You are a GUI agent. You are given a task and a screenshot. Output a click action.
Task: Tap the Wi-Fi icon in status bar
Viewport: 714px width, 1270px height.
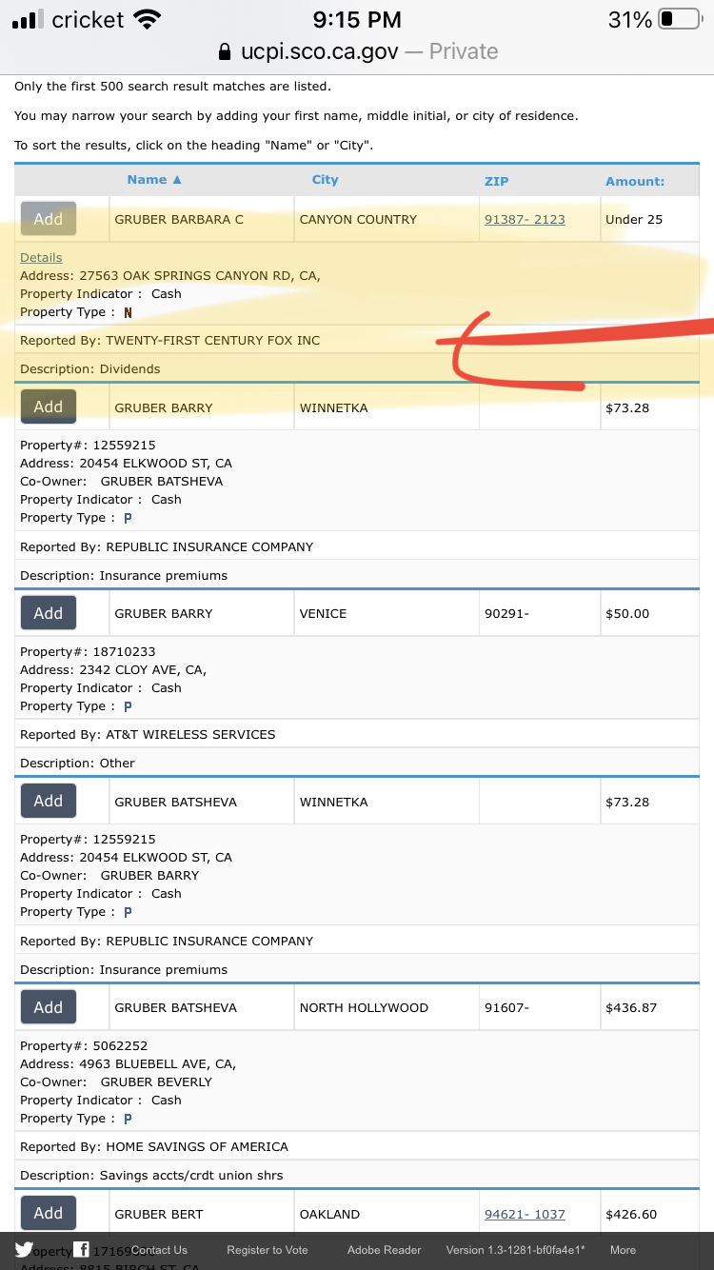(147, 19)
